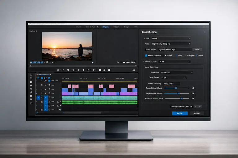Select the round circle tool in left toolbar
The width and height of the screenshot is (238, 158).
(31, 89)
